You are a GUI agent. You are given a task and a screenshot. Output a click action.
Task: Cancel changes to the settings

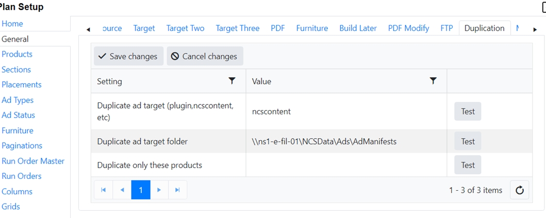(205, 57)
